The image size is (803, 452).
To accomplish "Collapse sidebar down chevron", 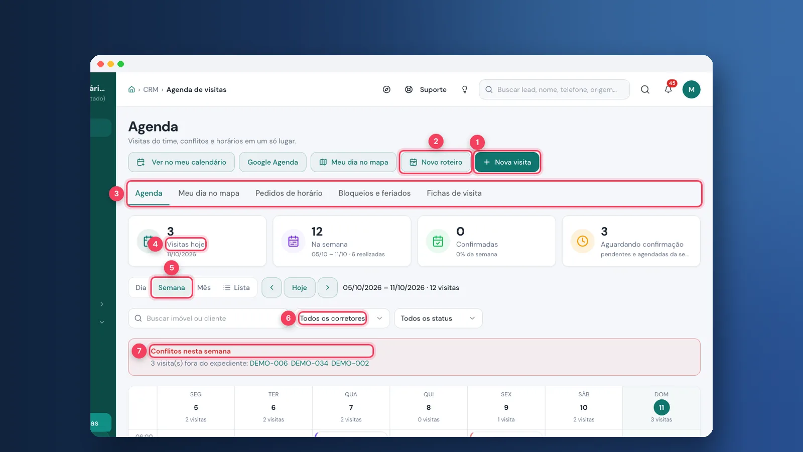I will 102,322.
